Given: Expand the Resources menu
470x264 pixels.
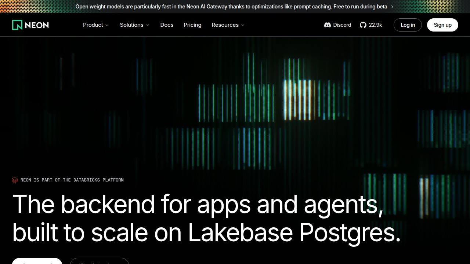Looking at the screenshot, I should 228,25.
